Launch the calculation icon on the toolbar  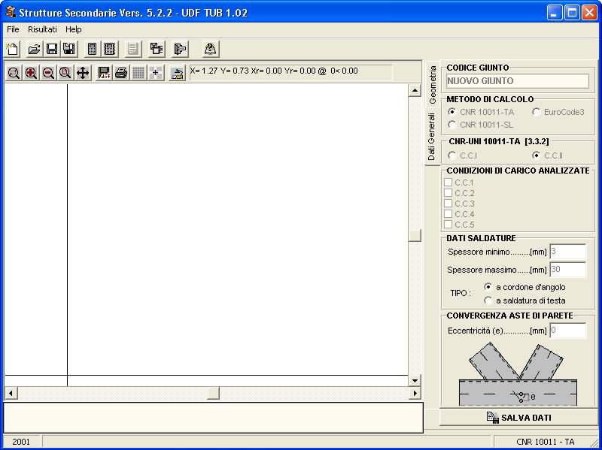point(93,49)
